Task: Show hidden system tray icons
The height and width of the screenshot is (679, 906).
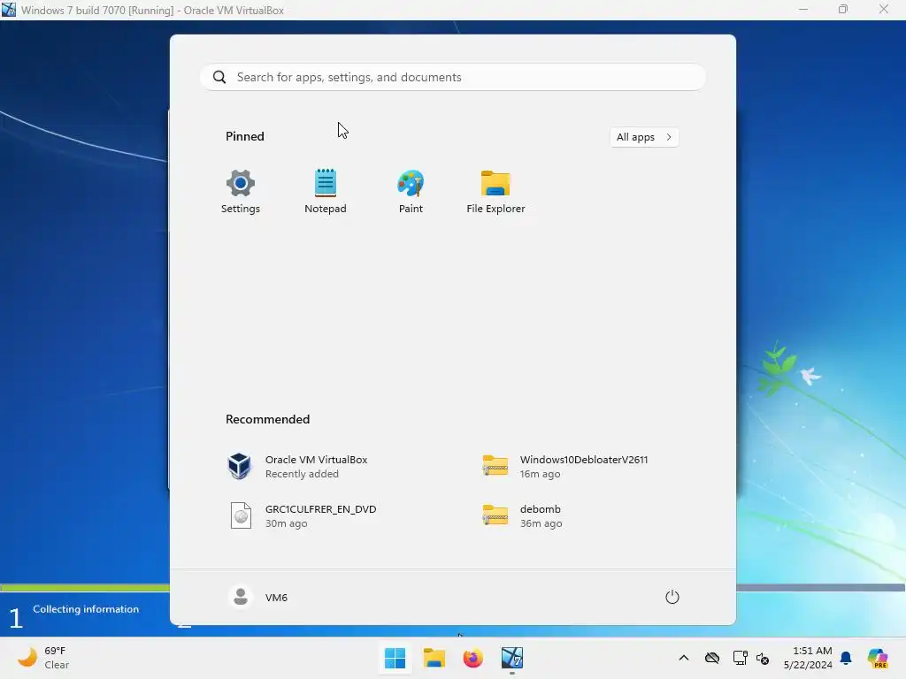Action: coord(684,658)
